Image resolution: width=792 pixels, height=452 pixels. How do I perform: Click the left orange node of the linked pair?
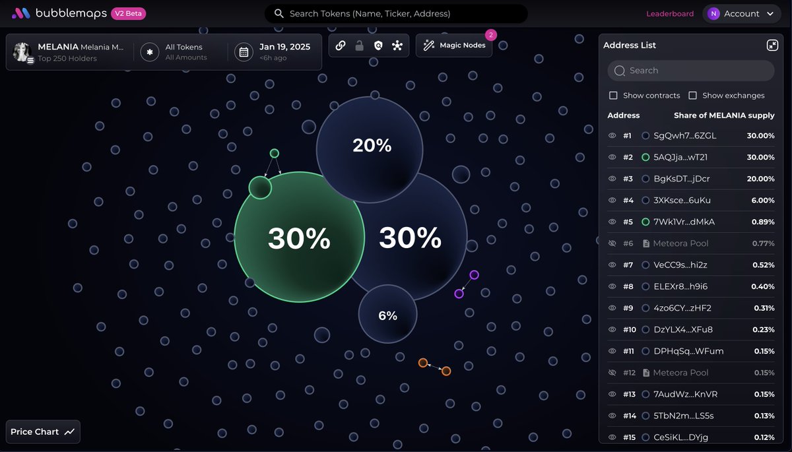423,363
